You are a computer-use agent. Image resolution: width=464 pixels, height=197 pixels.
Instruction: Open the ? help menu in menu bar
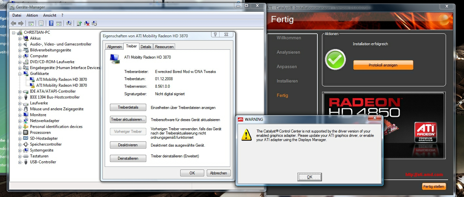(62, 15)
